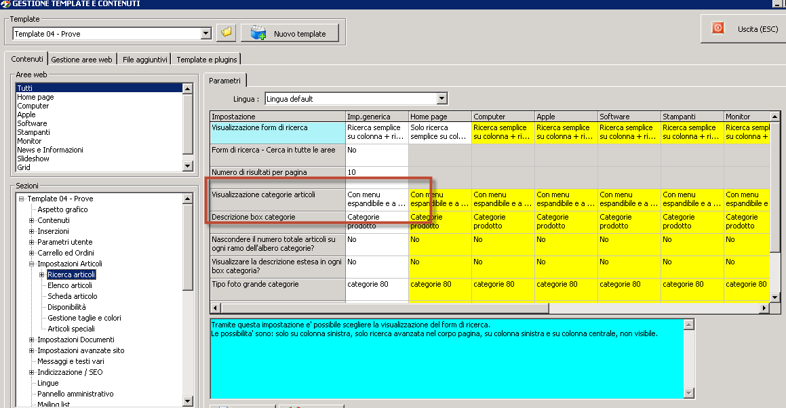Screen dimensions: 786x408
Task: Click Numero di risultati per pagina value
Action: click(376, 172)
